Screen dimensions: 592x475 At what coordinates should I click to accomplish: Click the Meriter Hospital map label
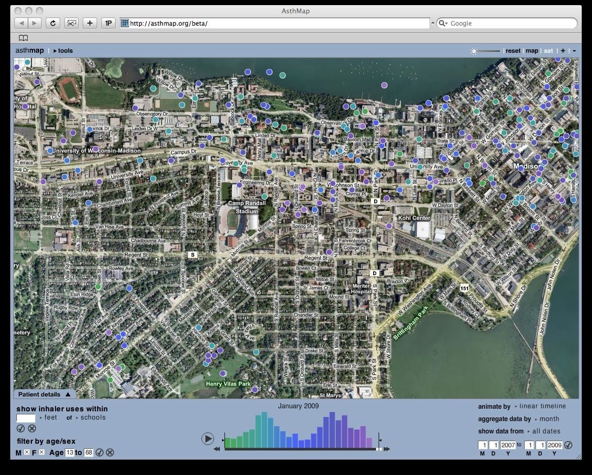click(x=361, y=289)
